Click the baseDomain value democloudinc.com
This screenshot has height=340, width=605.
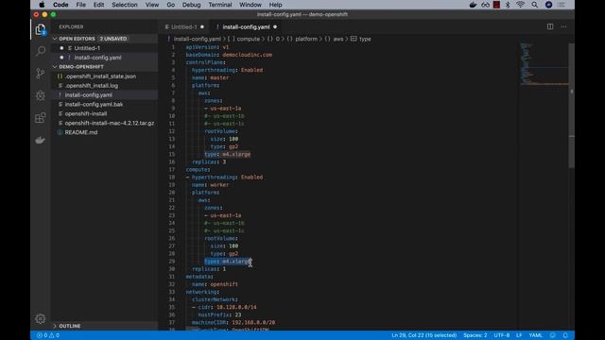point(247,55)
